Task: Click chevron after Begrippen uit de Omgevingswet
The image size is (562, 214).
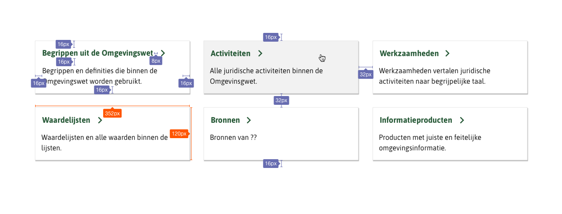Action: pyautogui.click(x=163, y=53)
